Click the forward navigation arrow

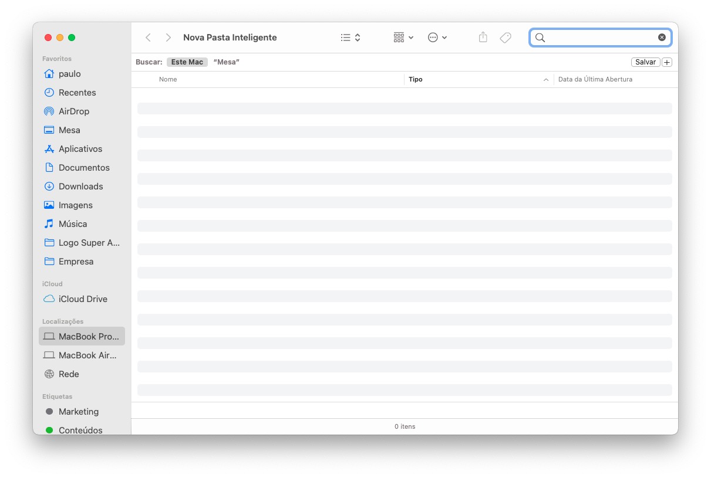click(169, 38)
